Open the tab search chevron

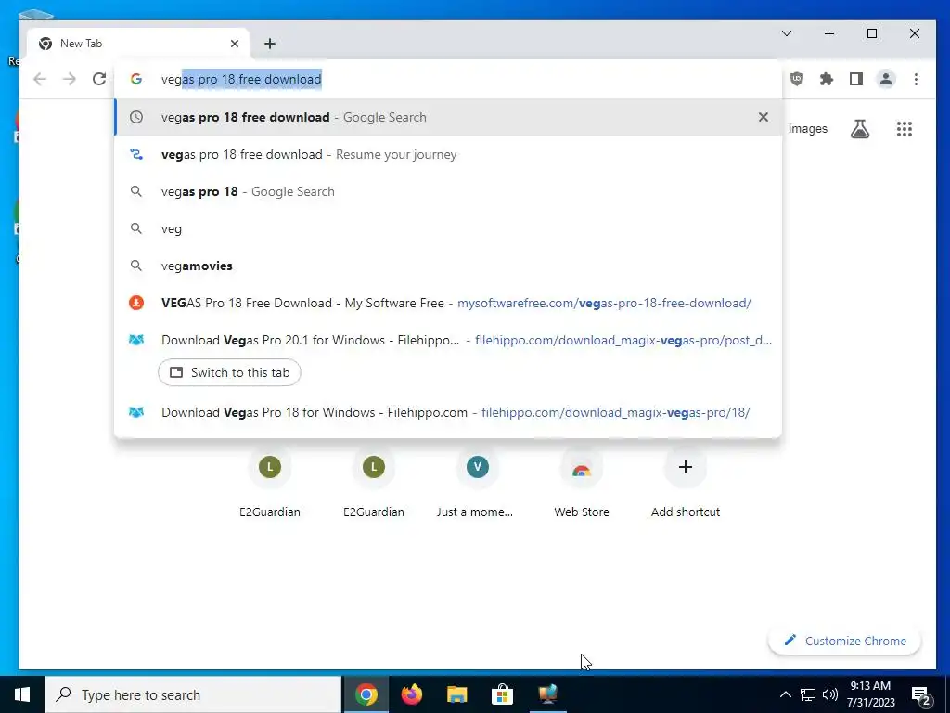(787, 33)
